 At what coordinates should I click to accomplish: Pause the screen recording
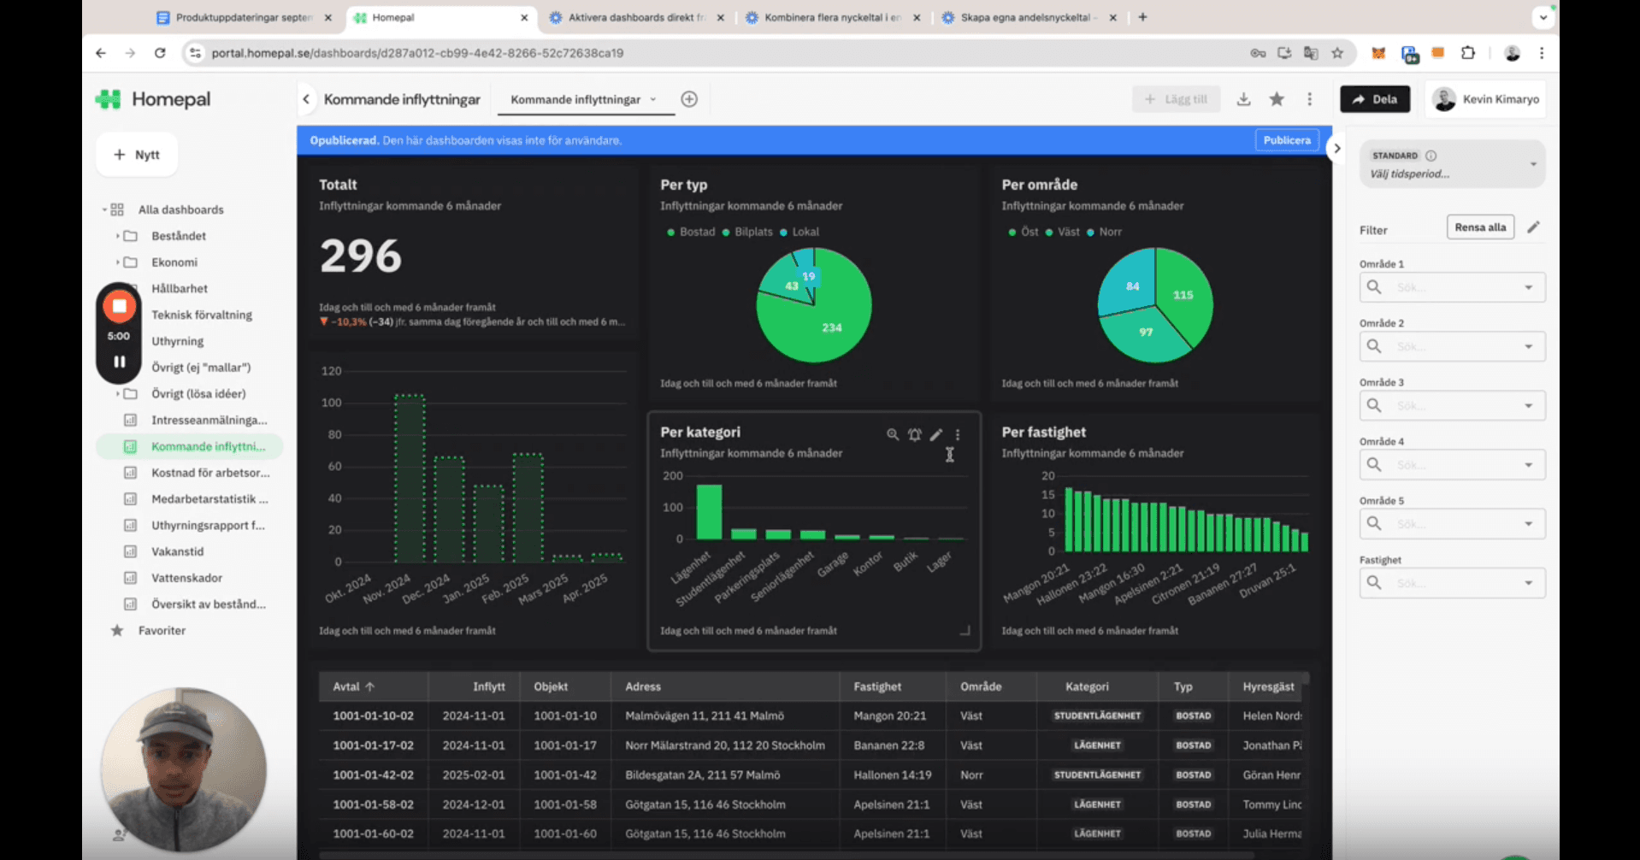coord(120,362)
